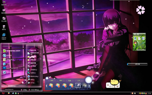Open 我的音乐 in start menu
Viewport: 152px width, 95px height.
click(x=32, y=60)
